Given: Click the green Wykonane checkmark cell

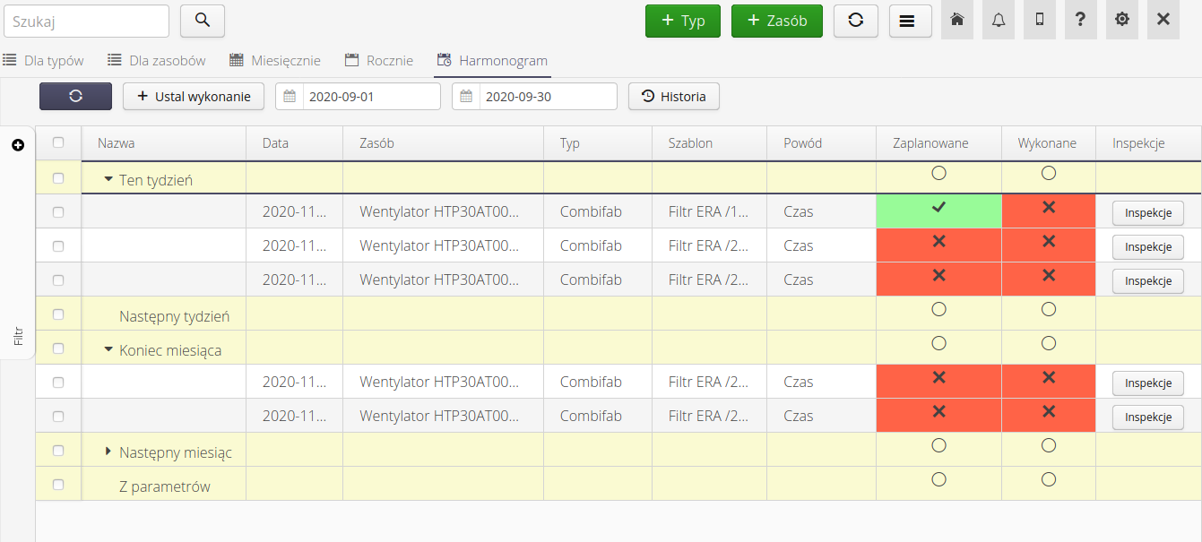Looking at the screenshot, I should coord(938,211).
